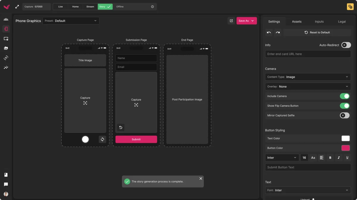357x200 pixels.
Task: Open the Legal panel tab
Action: coord(342,21)
